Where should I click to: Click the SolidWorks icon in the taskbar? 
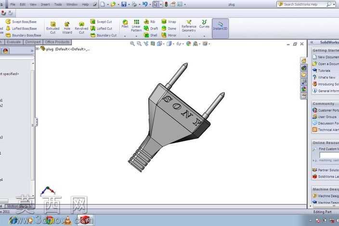coord(85,220)
